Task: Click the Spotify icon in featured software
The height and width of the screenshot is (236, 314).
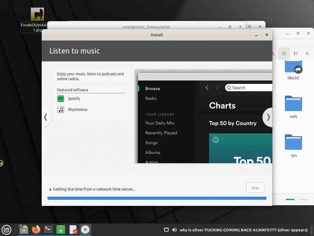Action: coord(61,99)
